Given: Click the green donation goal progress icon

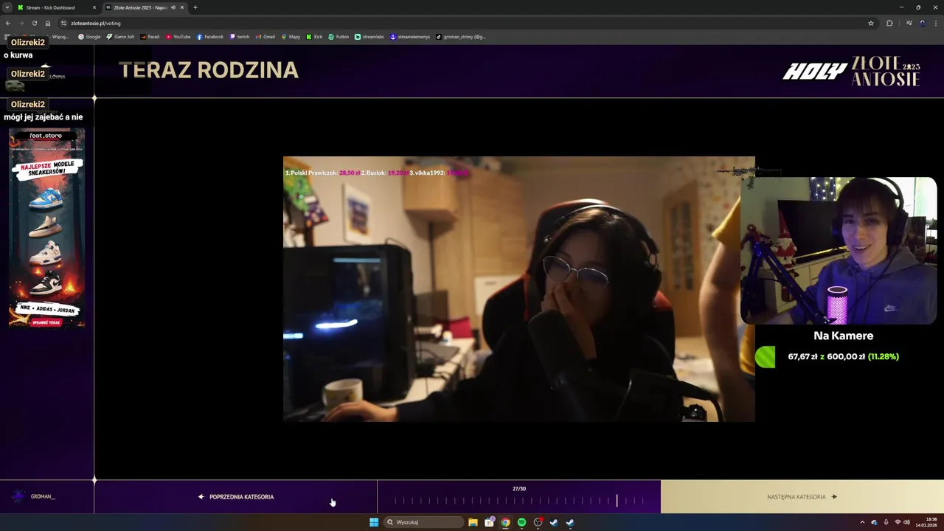Looking at the screenshot, I should (x=766, y=357).
